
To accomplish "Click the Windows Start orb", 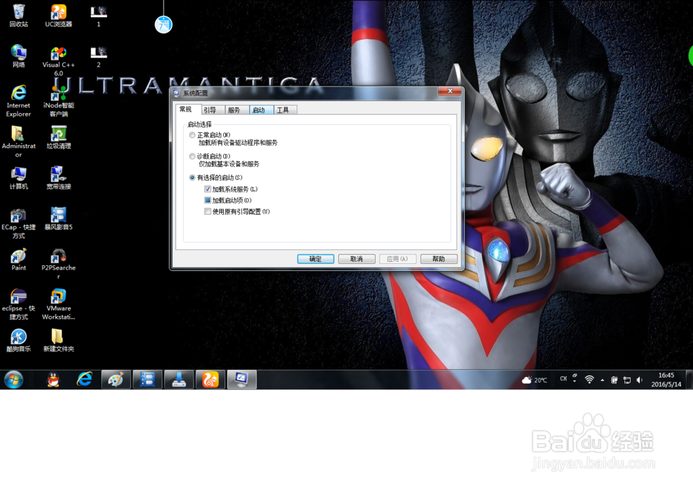I will [13, 380].
